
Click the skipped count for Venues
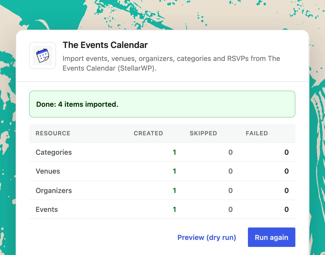(230, 171)
